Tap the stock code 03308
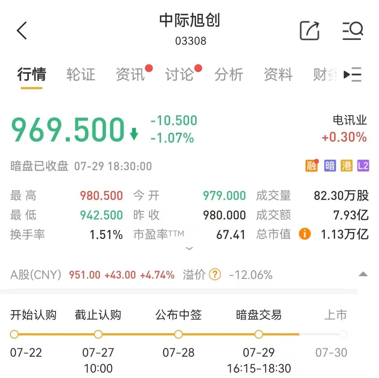 191,41
